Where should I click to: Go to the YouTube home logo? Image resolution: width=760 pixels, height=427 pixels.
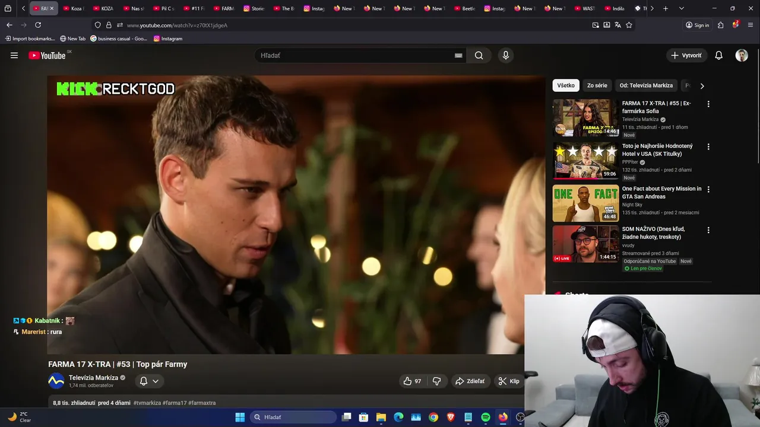tap(47, 55)
